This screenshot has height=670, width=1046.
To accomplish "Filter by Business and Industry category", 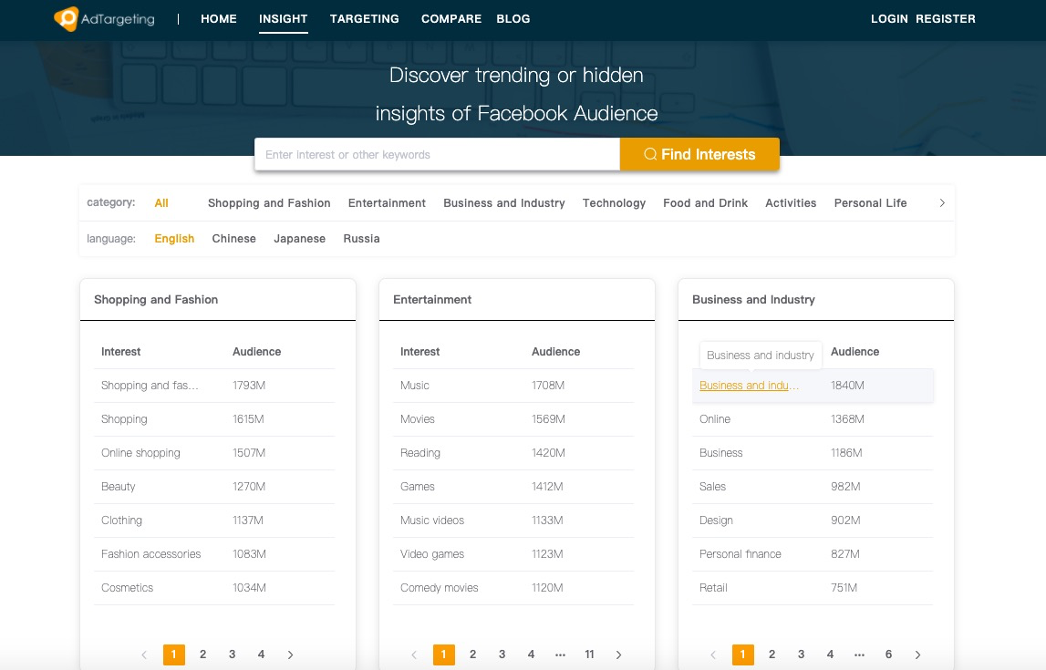I will [x=504, y=203].
